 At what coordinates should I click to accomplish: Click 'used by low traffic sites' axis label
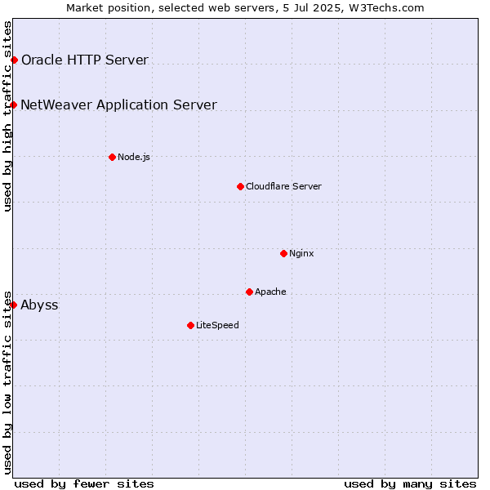(x=7, y=383)
